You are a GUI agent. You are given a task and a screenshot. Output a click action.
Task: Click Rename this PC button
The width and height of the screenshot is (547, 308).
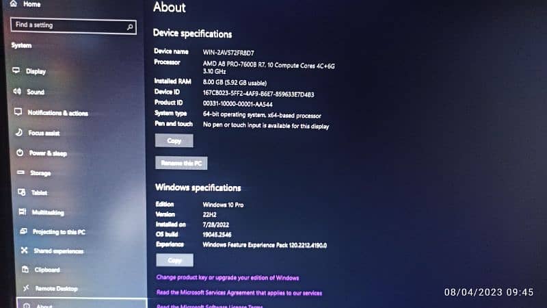pyautogui.click(x=181, y=163)
